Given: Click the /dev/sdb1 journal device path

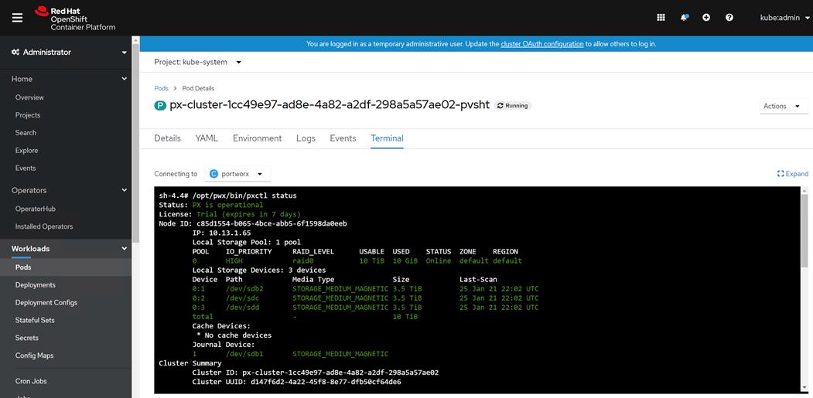Looking at the screenshot, I should (244, 354).
